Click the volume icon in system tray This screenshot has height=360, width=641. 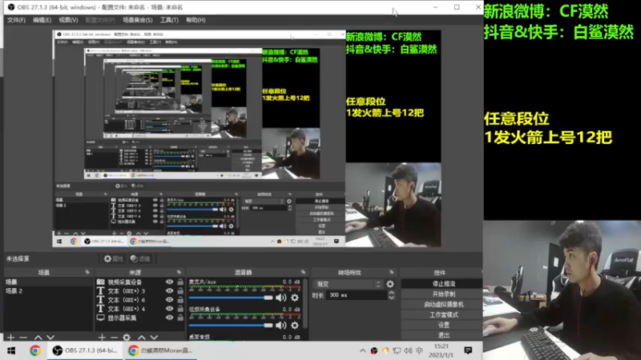[408, 350]
